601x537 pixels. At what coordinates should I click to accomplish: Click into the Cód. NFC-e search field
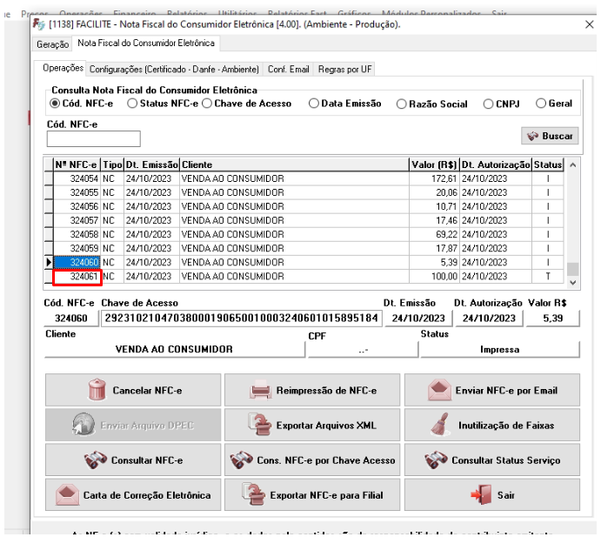coord(94,138)
